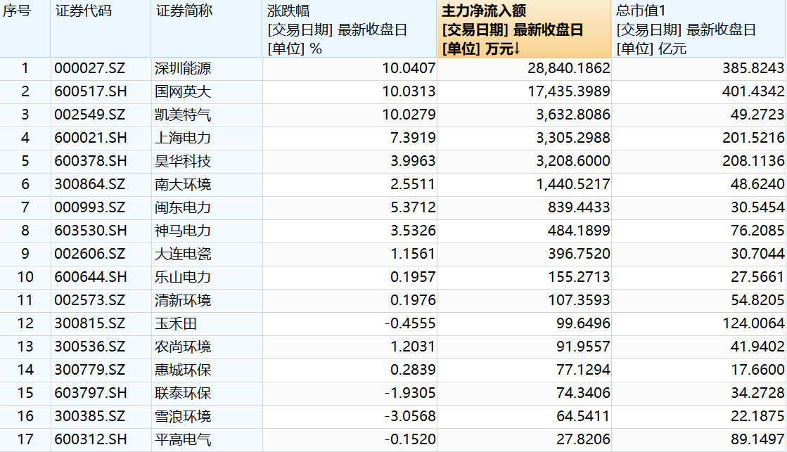Select stock name 清新环境

[x=183, y=300]
